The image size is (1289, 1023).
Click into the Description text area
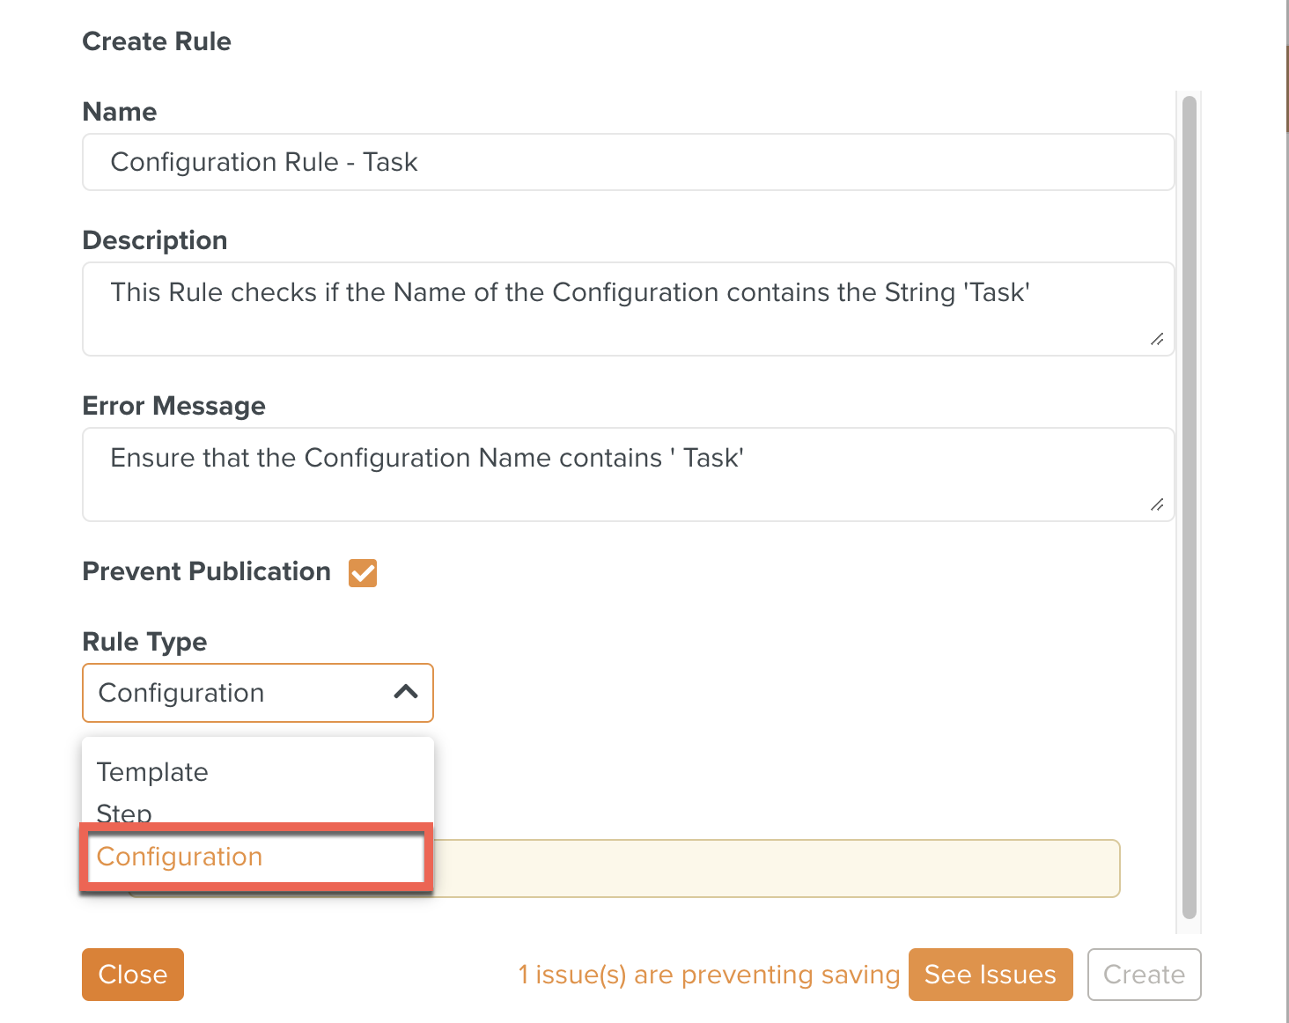click(628, 308)
